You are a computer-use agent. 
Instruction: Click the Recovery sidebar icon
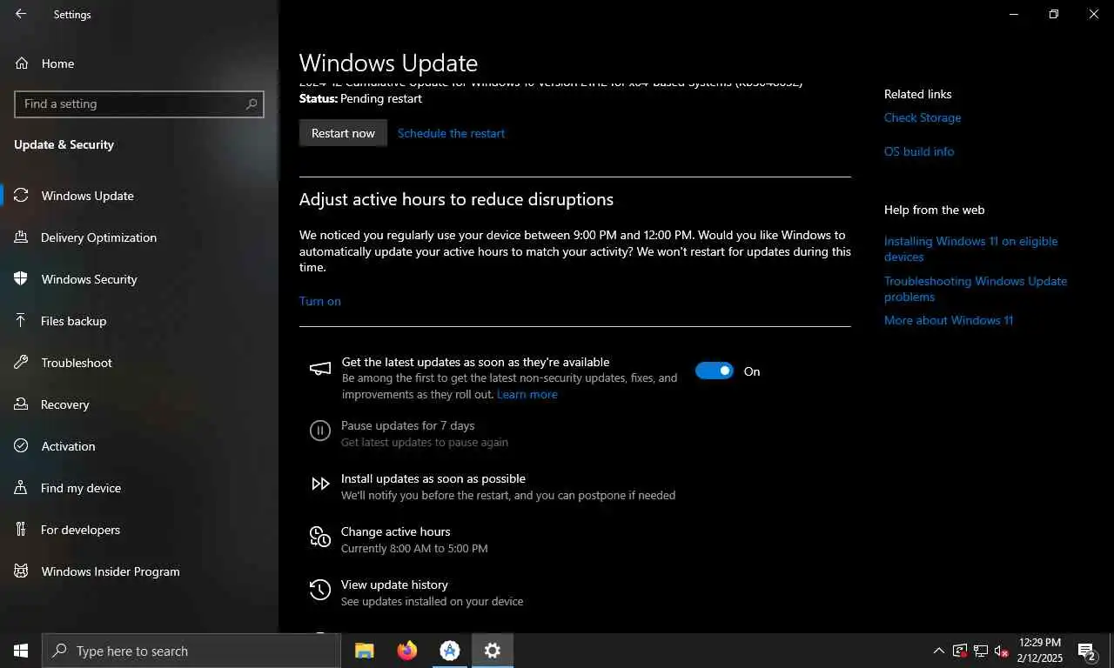(x=22, y=404)
